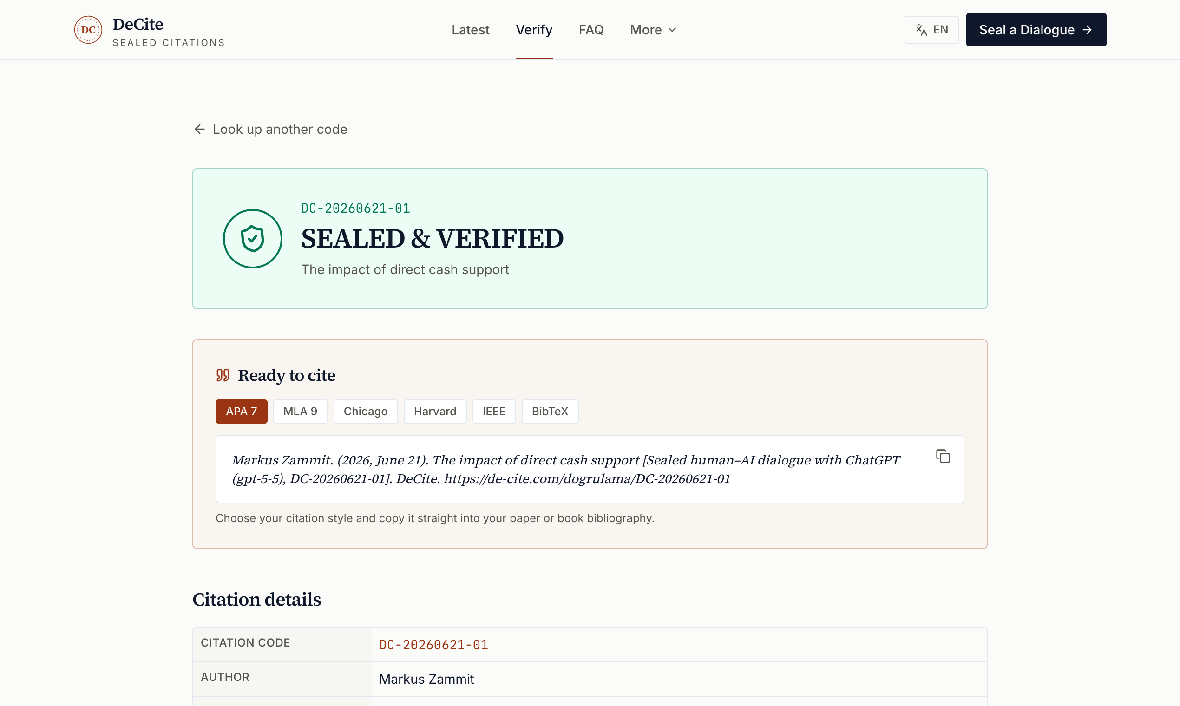Click the back arrow before Look up another code
Image resolution: width=1180 pixels, height=706 pixels.
pos(199,130)
